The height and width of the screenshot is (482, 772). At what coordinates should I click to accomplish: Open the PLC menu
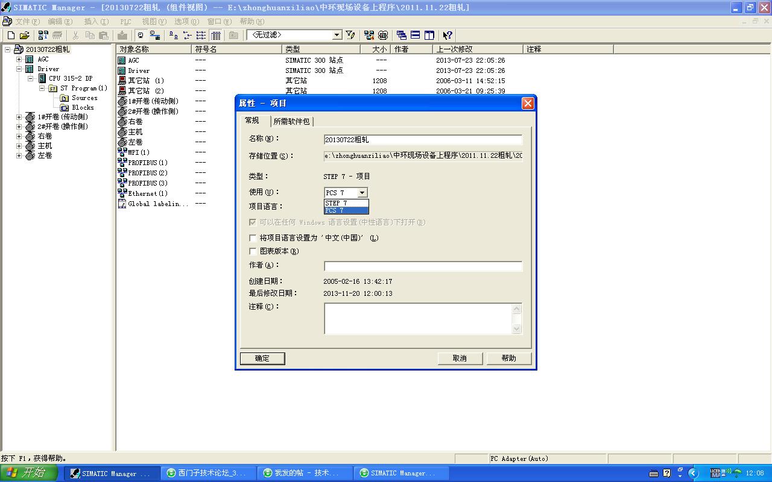[125, 22]
